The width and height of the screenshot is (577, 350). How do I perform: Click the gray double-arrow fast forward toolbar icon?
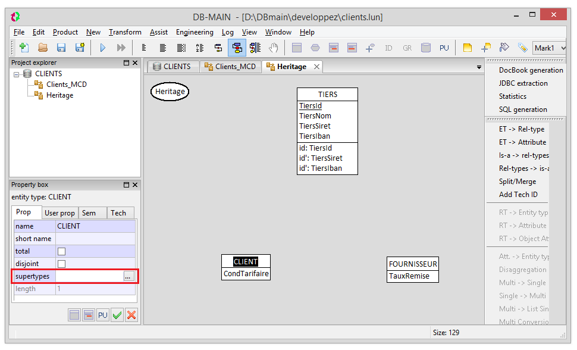[x=121, y=48]
